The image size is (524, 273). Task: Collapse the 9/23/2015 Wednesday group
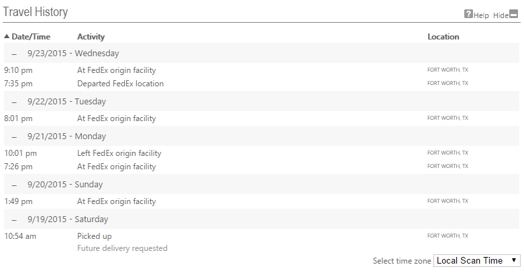(14, 54)
